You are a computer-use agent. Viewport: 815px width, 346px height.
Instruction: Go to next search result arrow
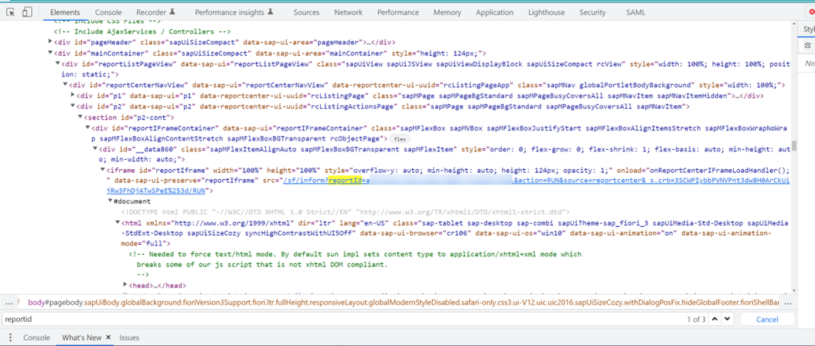727,319
